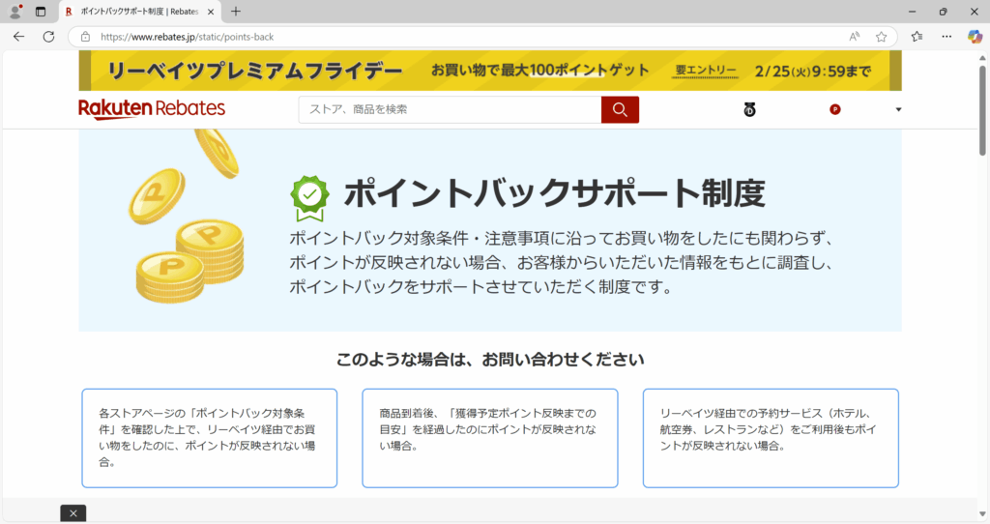Open the browser profile icon
The width and height of the screenshot is (990, 524).
[15, 12]
